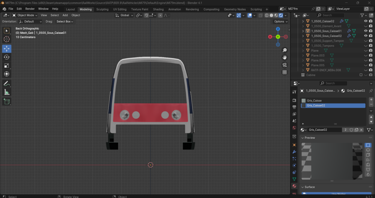Open the Render menu
The height and width of the screenshot is (198, 375).
pos(30,9)
